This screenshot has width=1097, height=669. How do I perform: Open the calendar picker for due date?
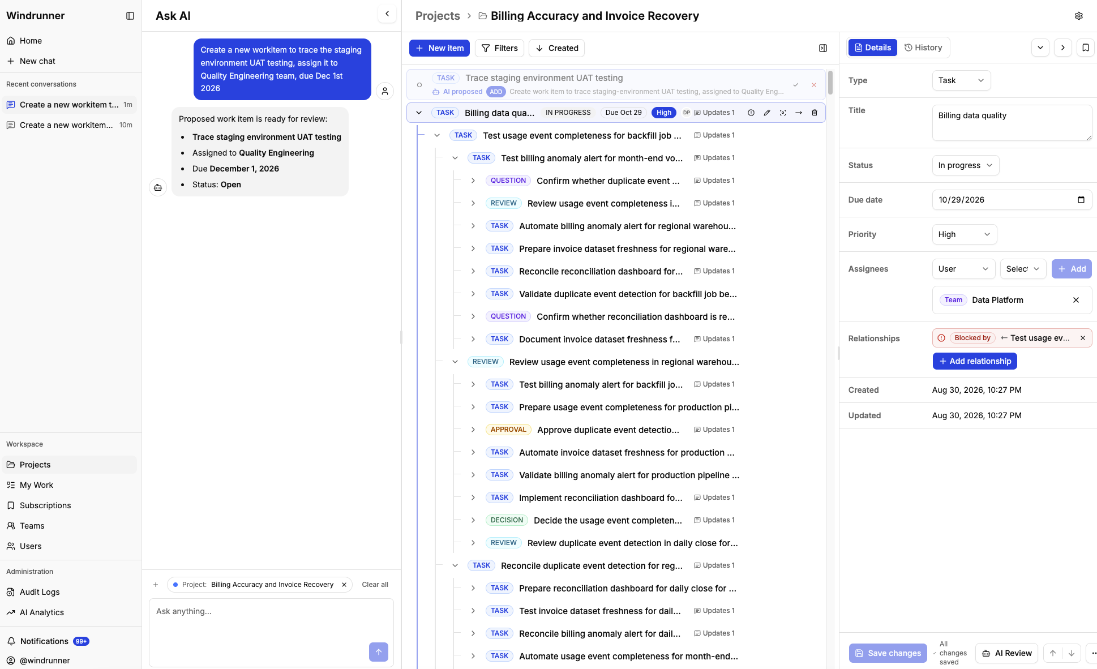tap(1081, 200)
